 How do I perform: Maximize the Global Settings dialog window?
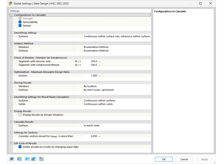[x=200, y=4]
